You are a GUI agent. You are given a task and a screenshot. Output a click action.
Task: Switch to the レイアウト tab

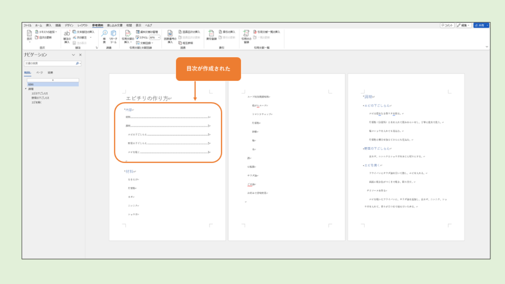(x=82, y=25)
